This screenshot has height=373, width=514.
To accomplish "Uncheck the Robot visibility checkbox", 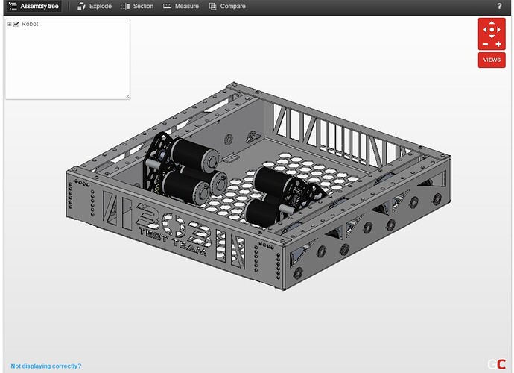I will [x=16, y=25].
